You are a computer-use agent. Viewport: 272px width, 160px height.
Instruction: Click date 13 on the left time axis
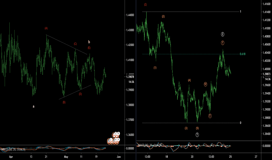(x=31, y=157)
